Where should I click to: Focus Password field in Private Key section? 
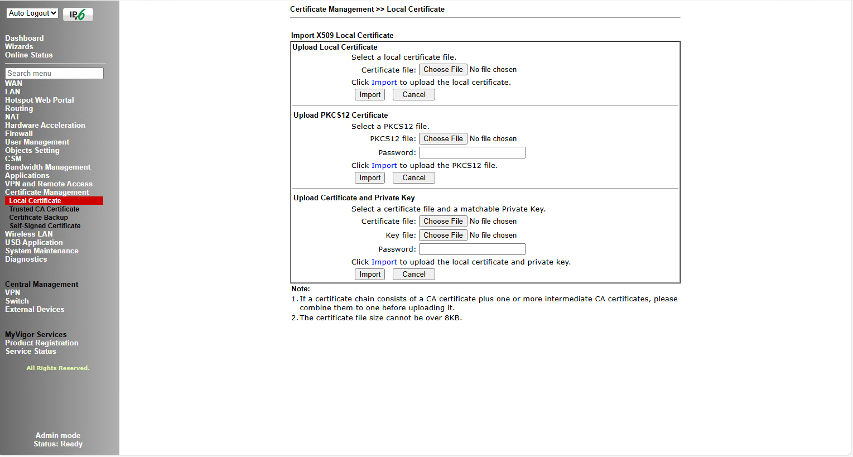click(472, 249)
